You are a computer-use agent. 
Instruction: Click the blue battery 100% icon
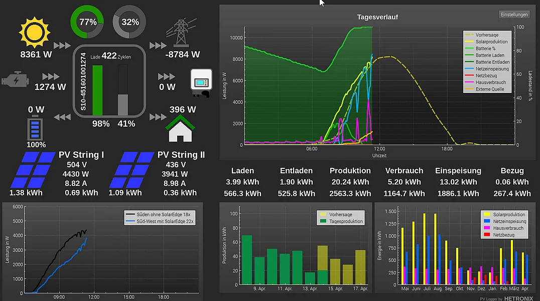click(35, 128)
